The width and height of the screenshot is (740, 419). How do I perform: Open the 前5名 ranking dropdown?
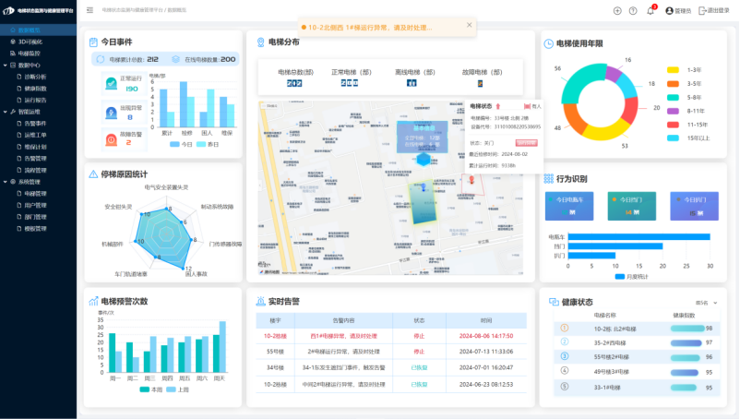click(x=704, y=302)
